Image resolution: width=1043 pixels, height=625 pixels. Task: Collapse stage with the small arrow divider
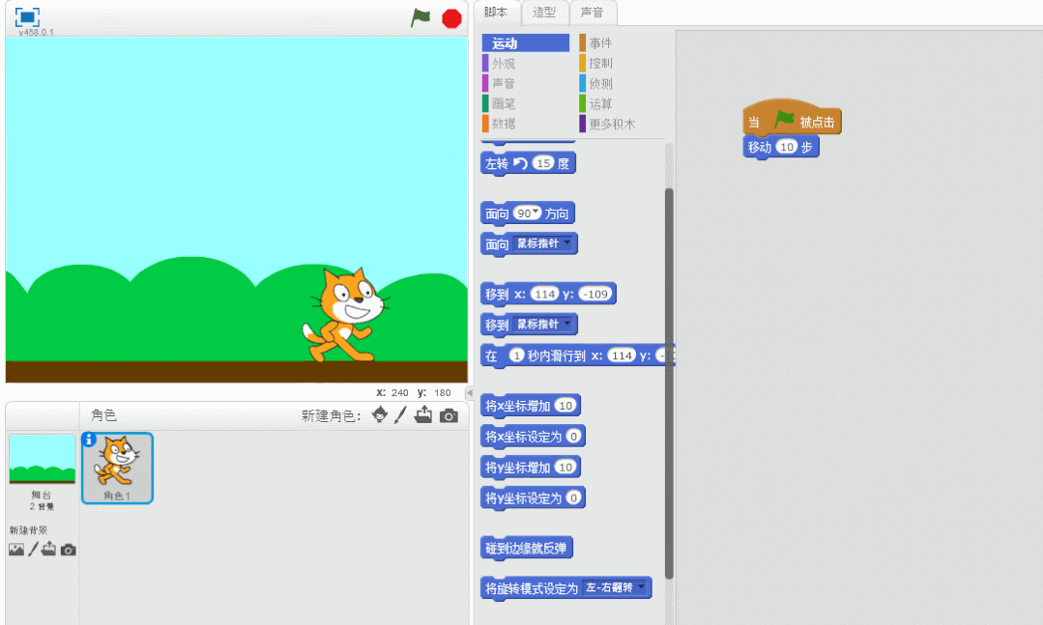coord(469,393)
